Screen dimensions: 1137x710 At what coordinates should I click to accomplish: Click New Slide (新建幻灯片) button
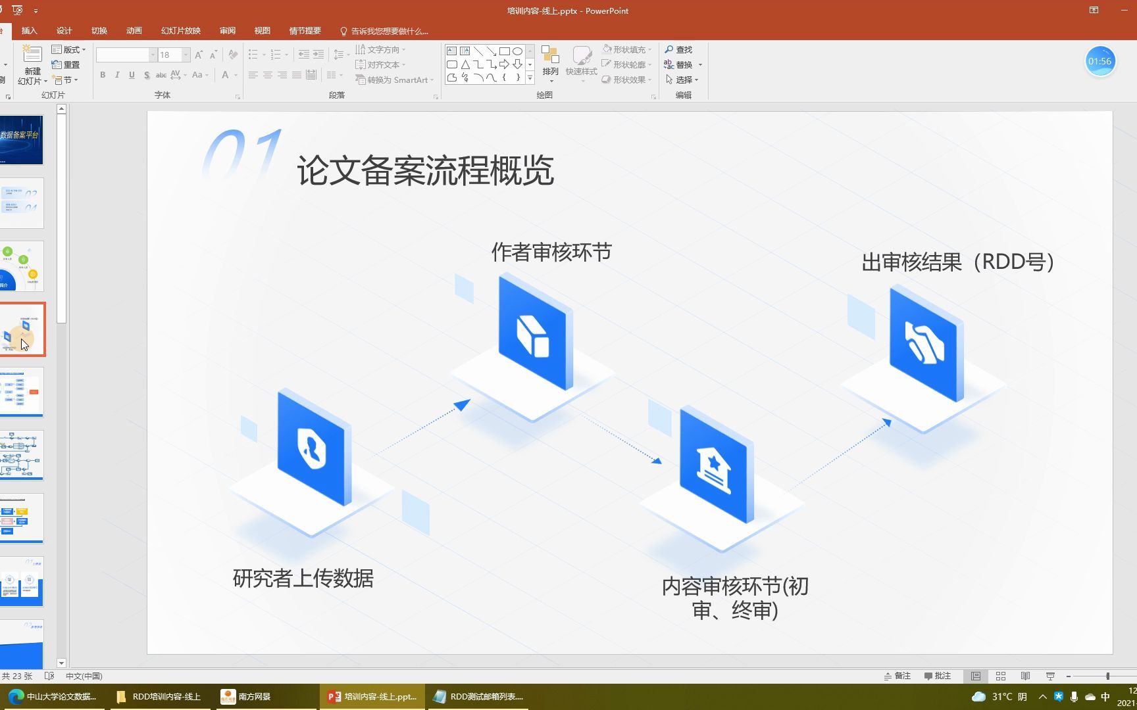coord(32,64)
